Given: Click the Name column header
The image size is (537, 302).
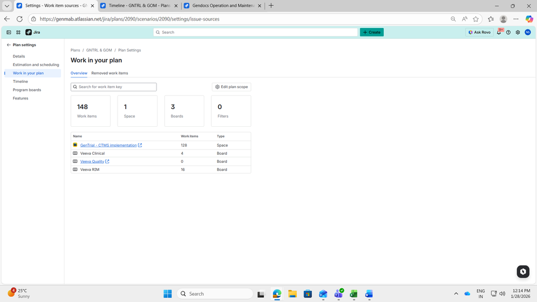Looking at the screenshot, I should pos(77,136).
